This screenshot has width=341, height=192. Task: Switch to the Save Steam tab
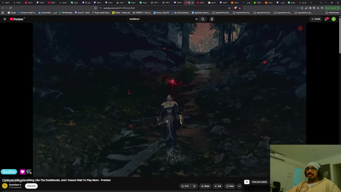click(x=120, y=3)
